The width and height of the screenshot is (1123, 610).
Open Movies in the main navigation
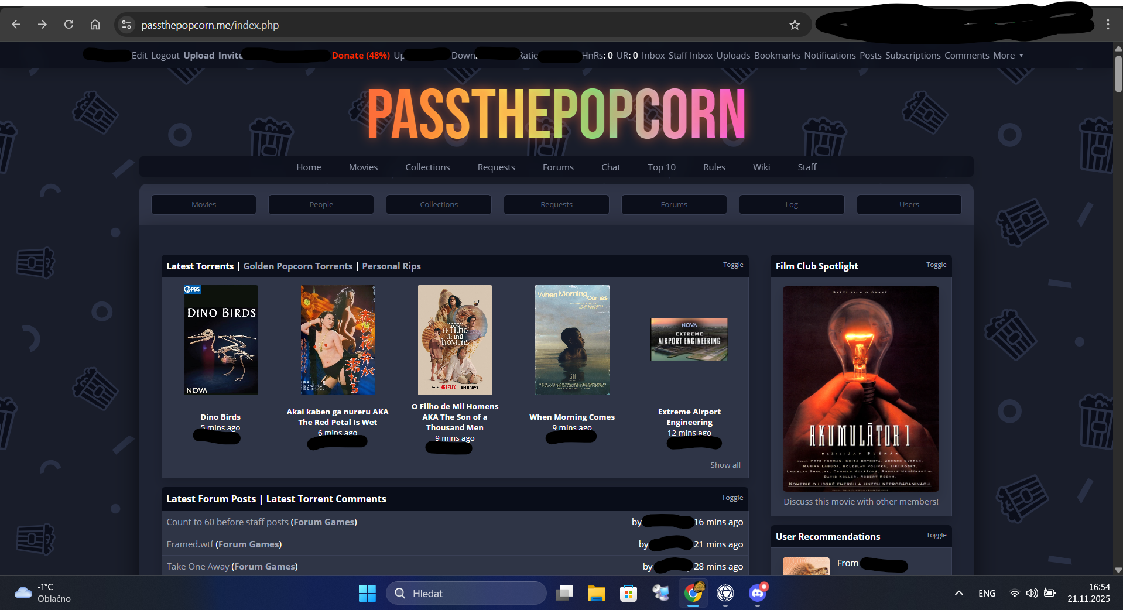click(363, 167)
